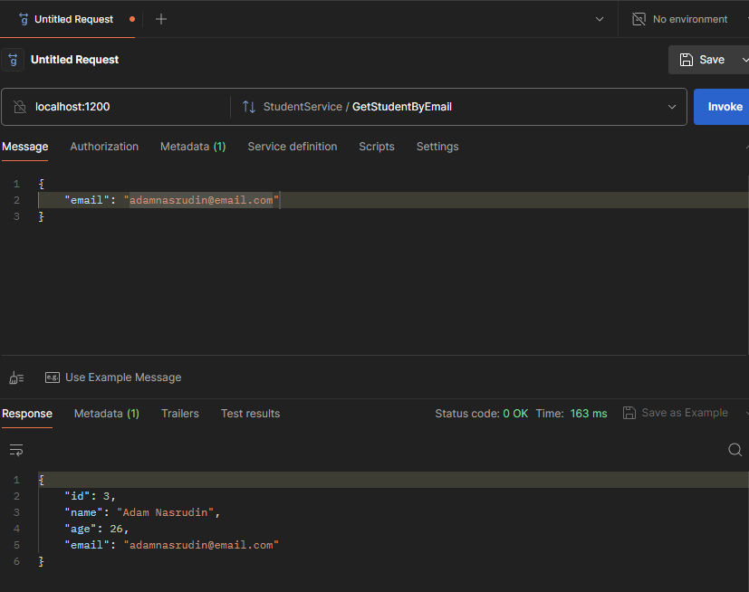Click the gRPC request type icon beside the title
Viewport: 749px width, 592px height.
(13, 60)
